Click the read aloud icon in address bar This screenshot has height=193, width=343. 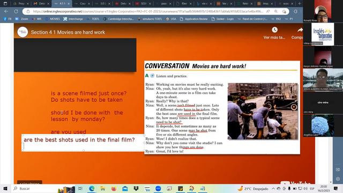268,11
